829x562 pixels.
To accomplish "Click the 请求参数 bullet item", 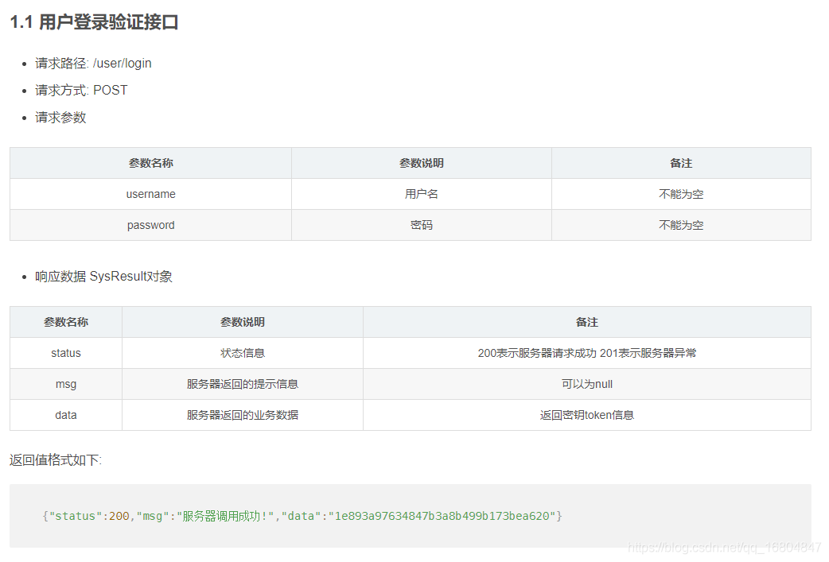I will point(60,118).
